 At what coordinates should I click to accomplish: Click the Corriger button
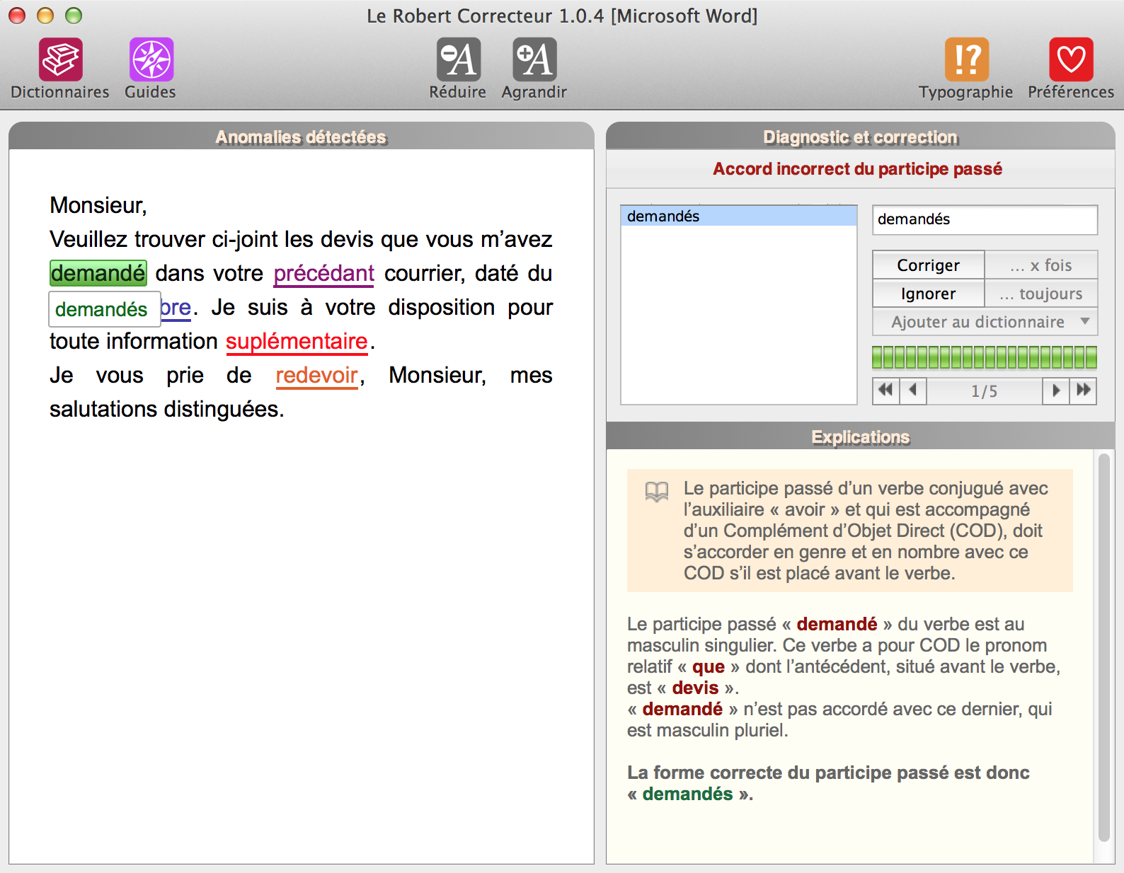tap(928, 265)
